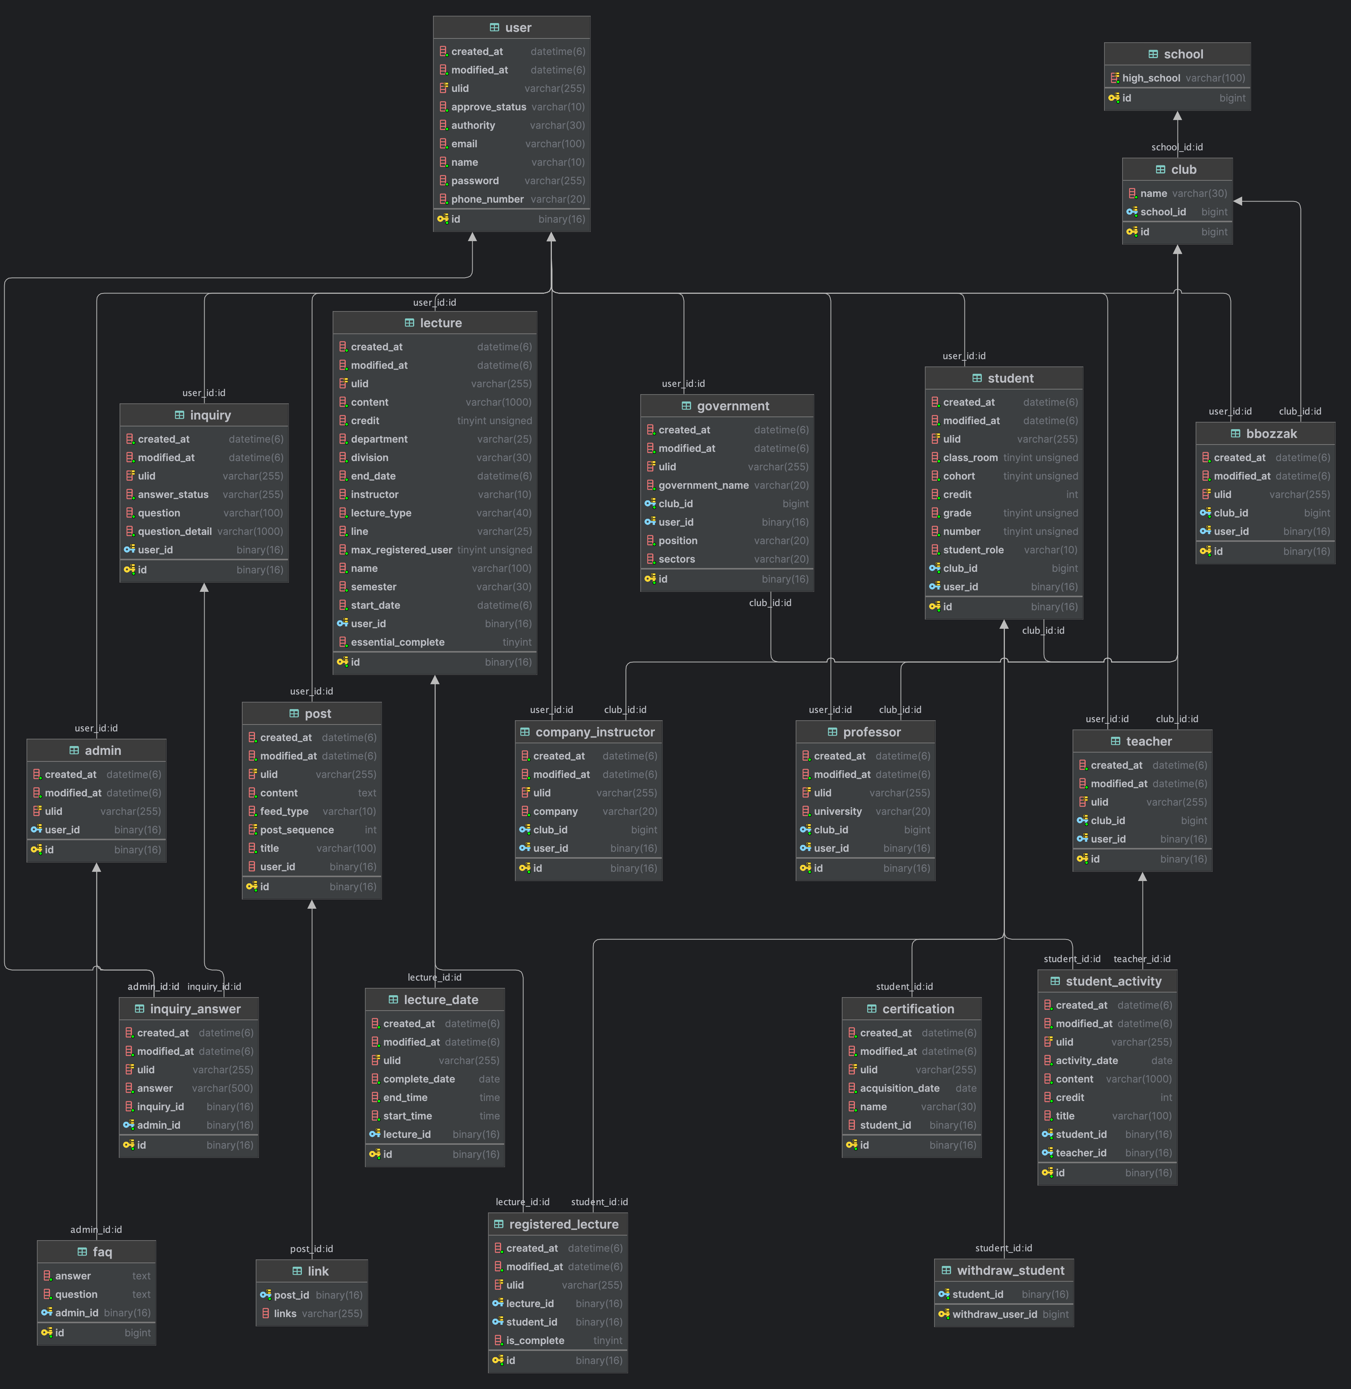Image resolution: width=1351 pixels, height=1389 pixels.
Task: Click key icon beside withdraw_user_id column
Action: [x=944, y=1314]
